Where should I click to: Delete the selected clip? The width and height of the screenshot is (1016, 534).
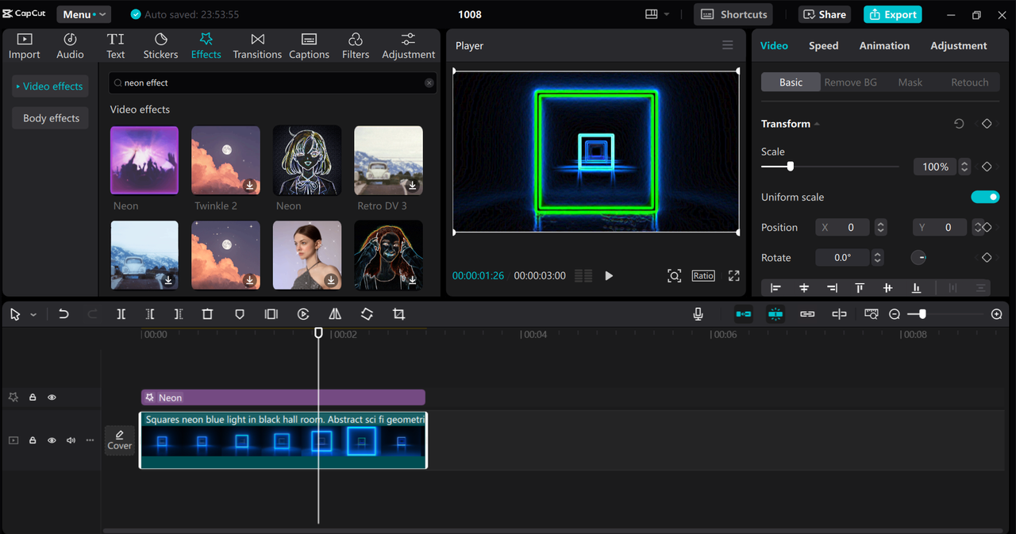(207, 314)
